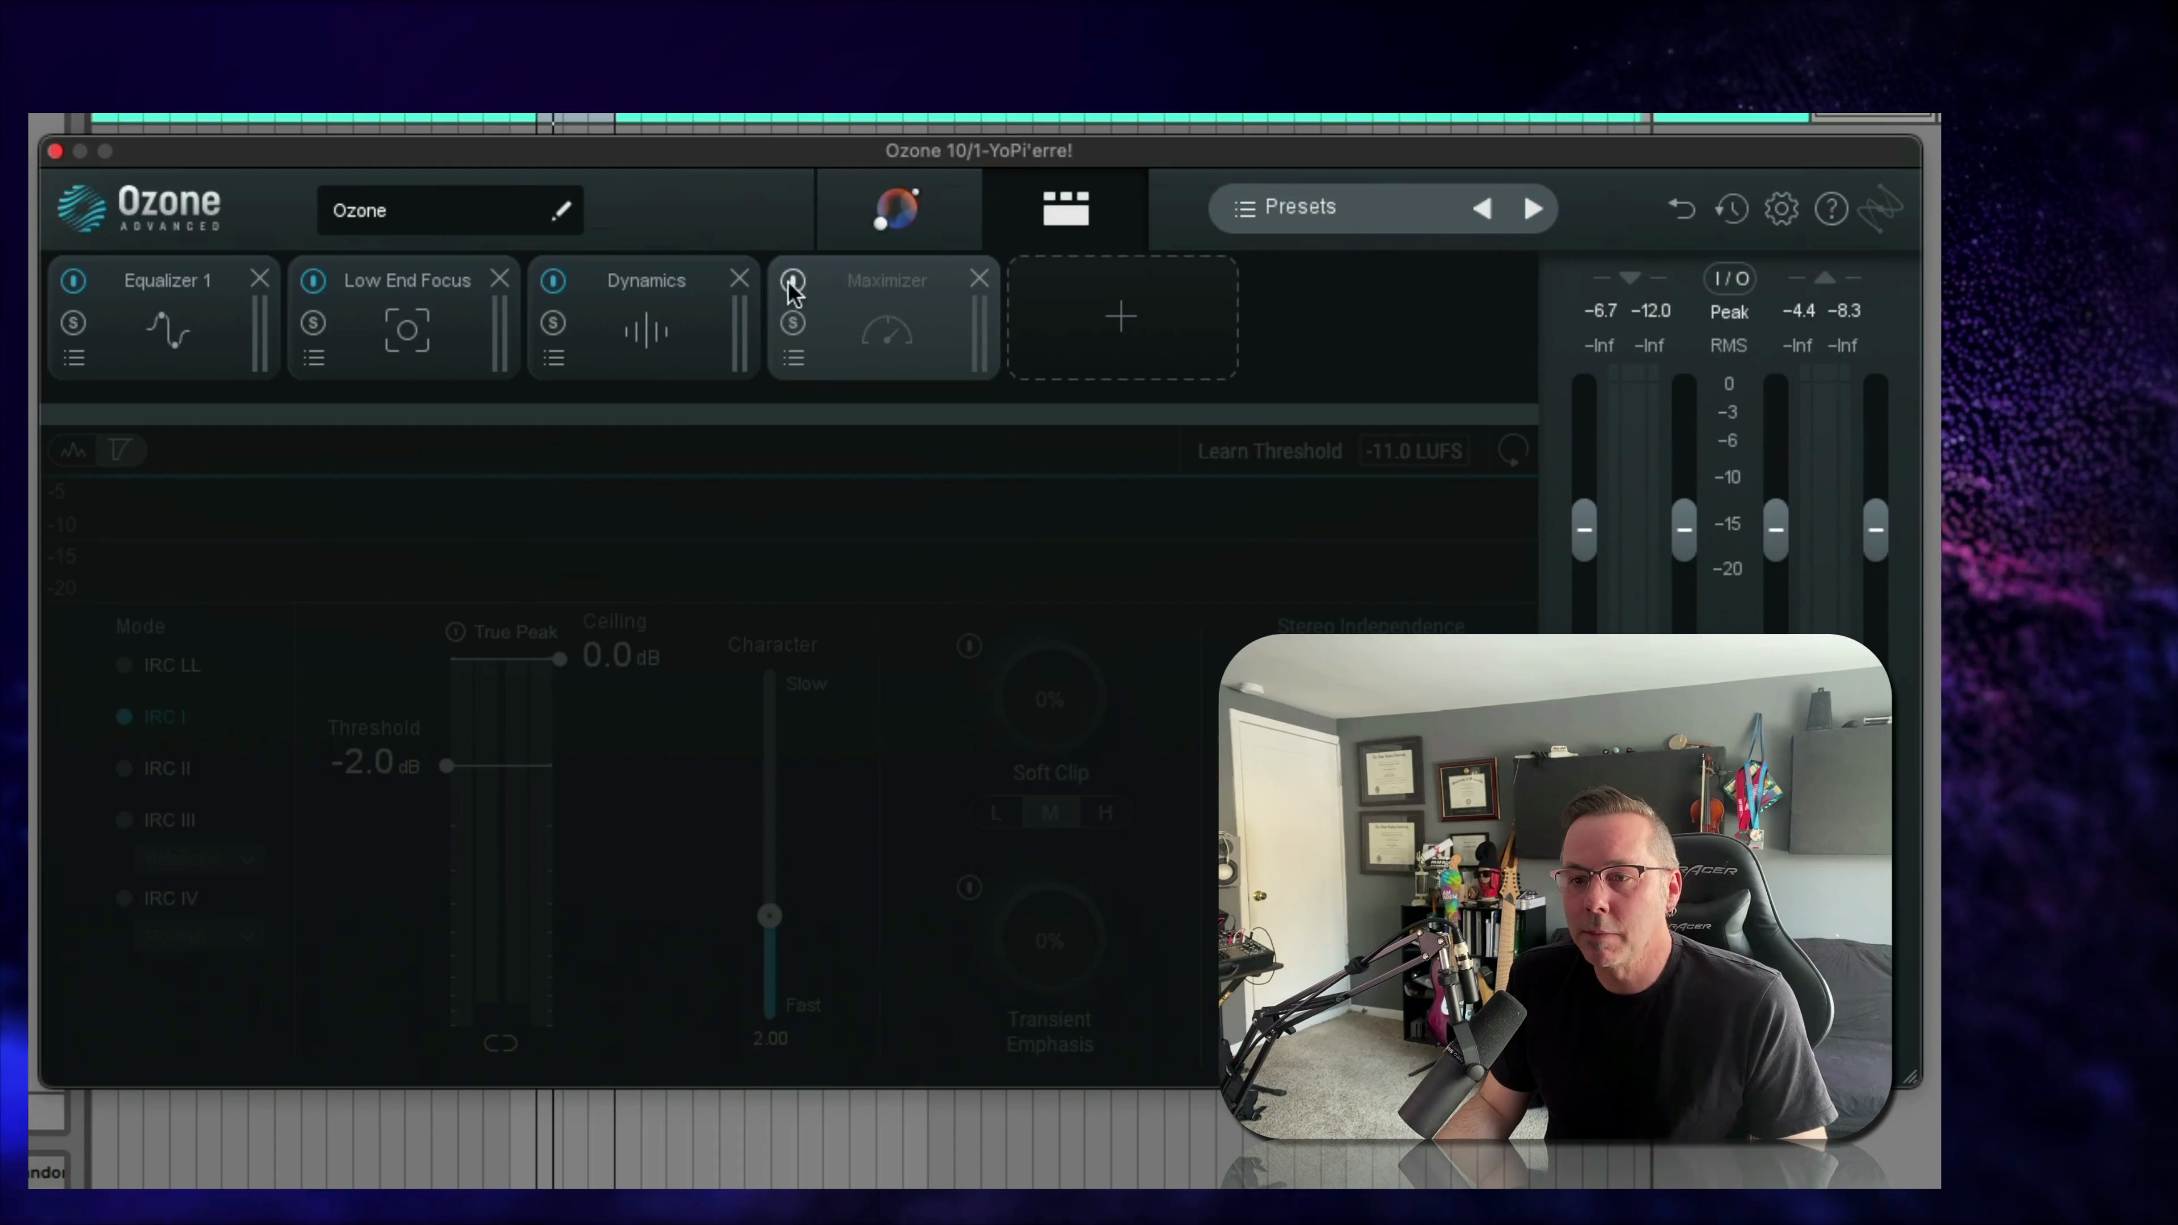Adjust the Character speed slider
Viewport: 2178px width, 1225px height.
click(770, 915)
